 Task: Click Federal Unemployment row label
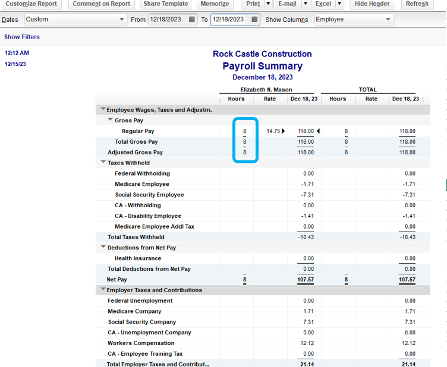pos(140,301)
